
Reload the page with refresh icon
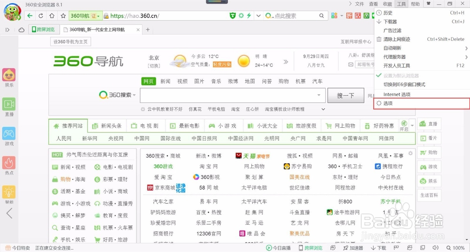click(41, 16)
